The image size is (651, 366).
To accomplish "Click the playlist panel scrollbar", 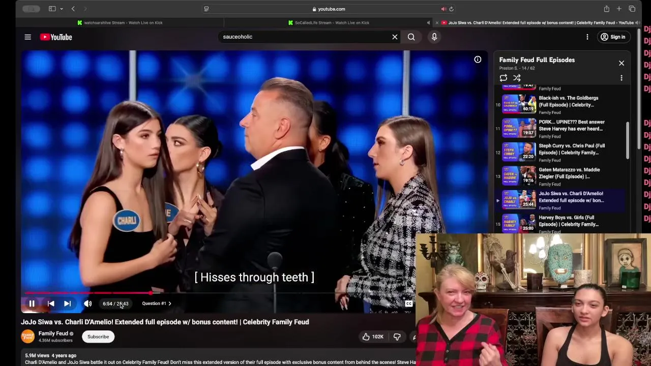I will click(x=628, y=140).
